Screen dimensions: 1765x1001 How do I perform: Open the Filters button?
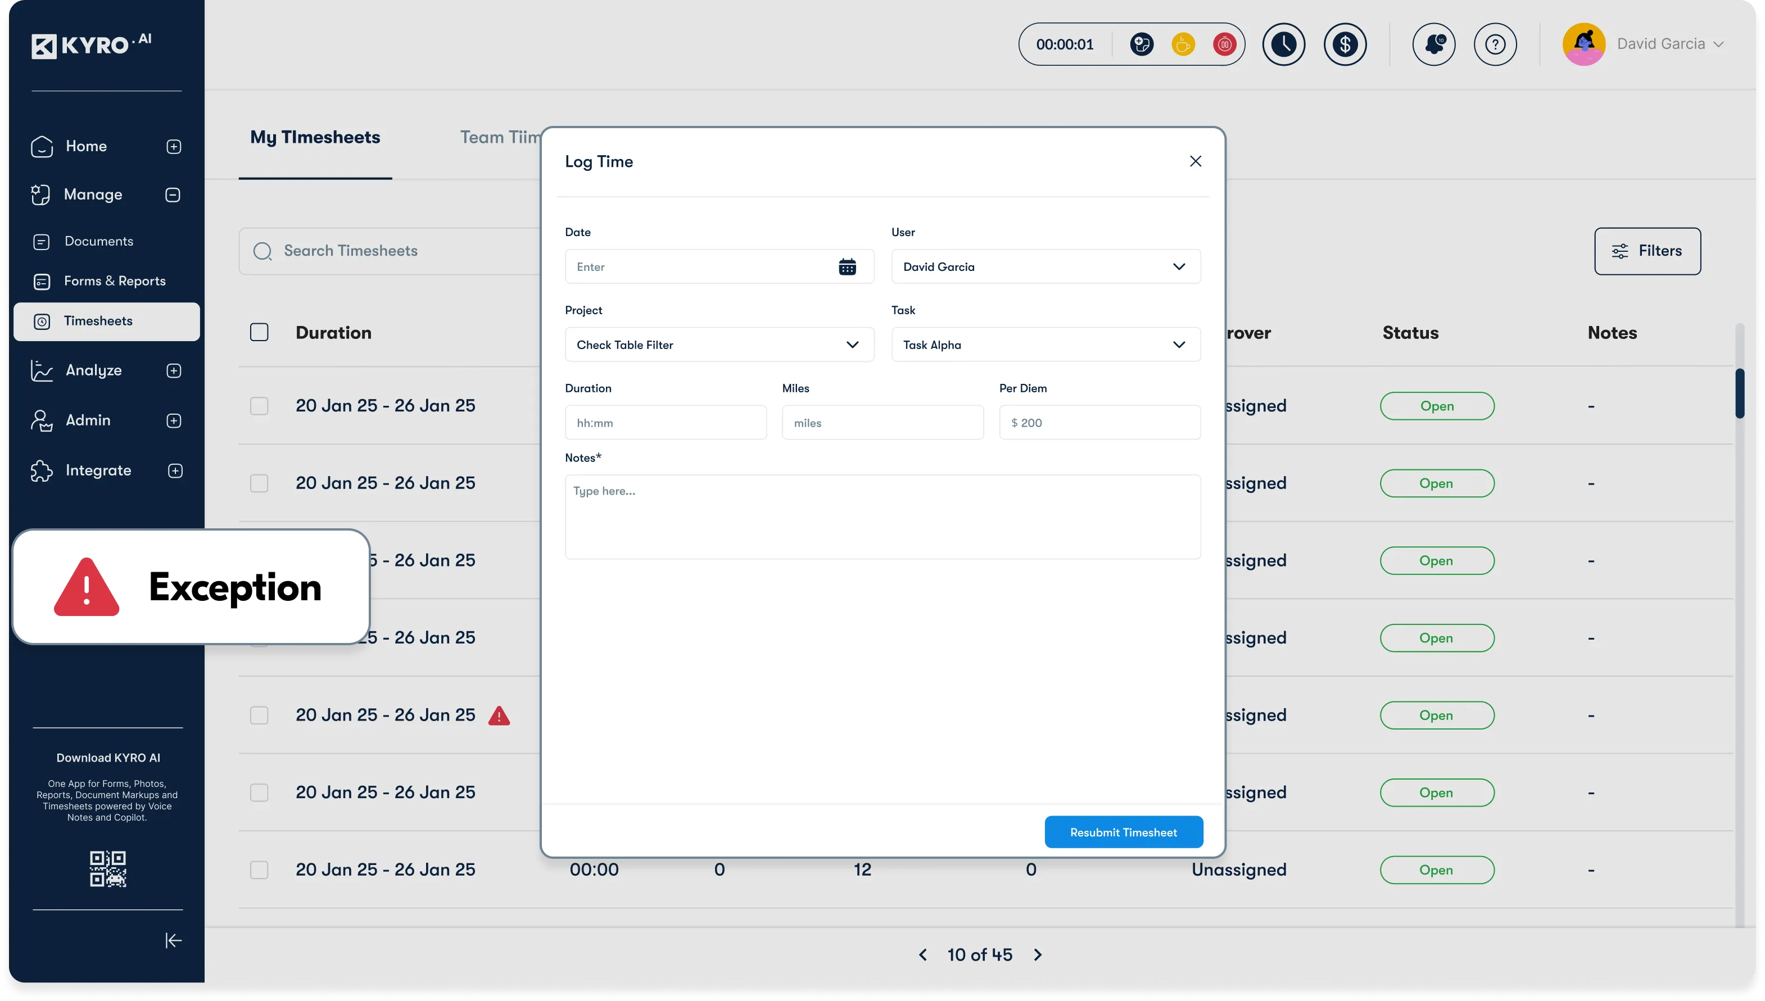coord(1647,251)
